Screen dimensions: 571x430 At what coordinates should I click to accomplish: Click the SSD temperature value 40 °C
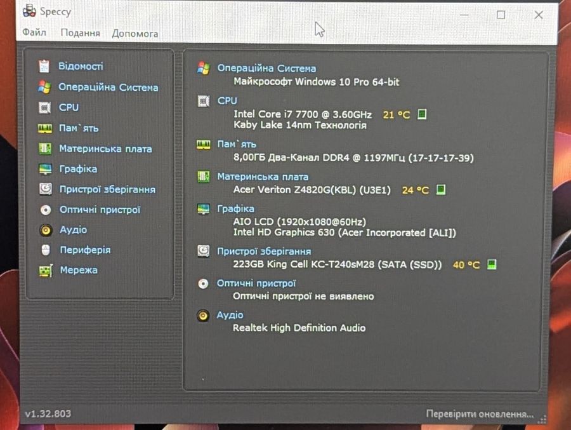point(466,265)
